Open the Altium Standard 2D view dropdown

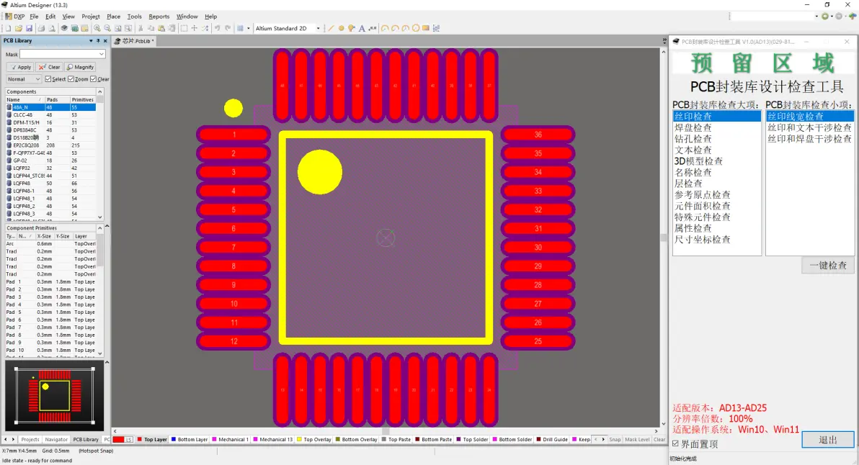[x=319, y=29]
